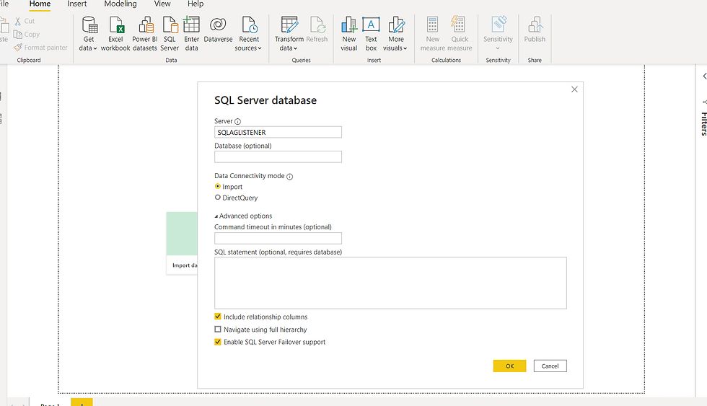707x406 pixels.
Task: Open the Sensitivity label menu
Action: coord(498,34)
